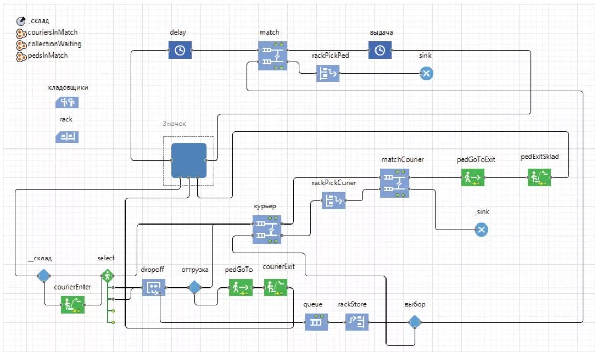The image size is (595, 352).
Task: Select the выдача delay block
Action: coord(380,50)
